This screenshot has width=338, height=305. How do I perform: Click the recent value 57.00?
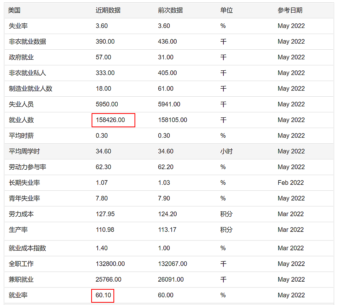tap(103, 57)
